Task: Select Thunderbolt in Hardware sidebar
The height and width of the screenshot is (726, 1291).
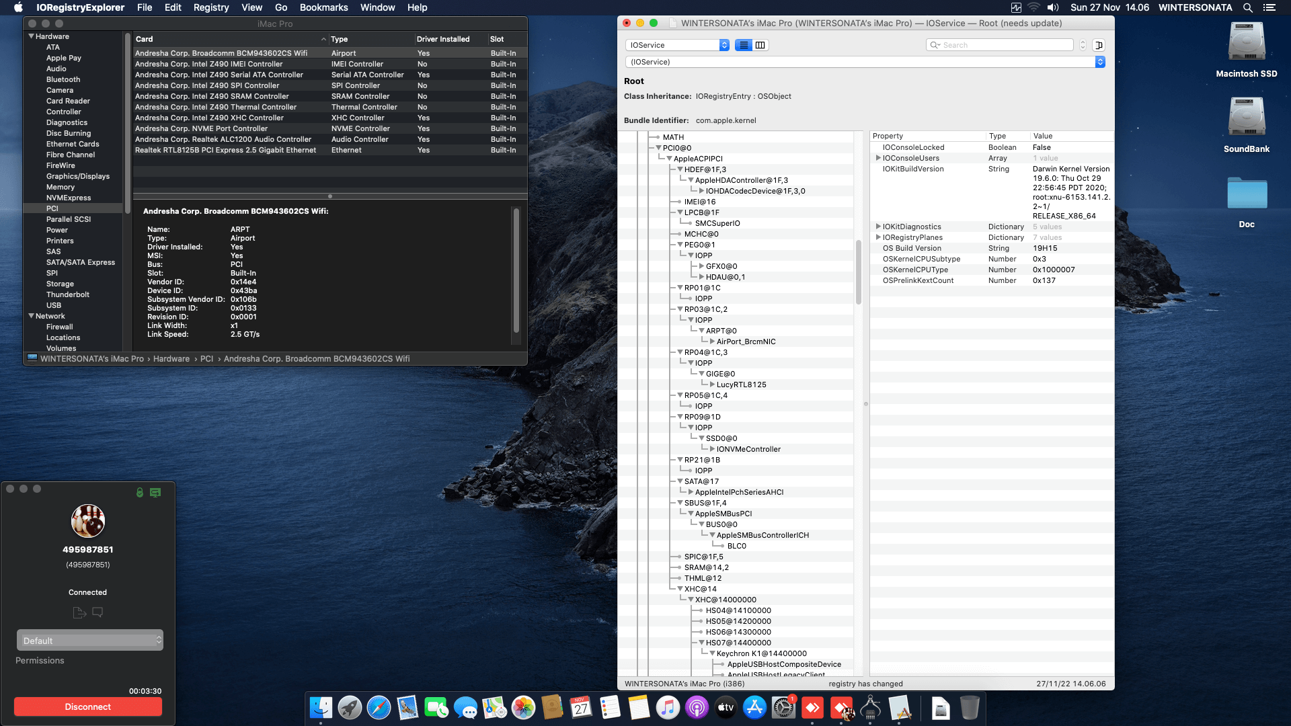Action: 68,294
